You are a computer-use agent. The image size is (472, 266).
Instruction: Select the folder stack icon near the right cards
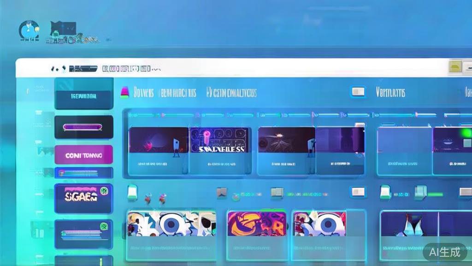click(x=419, y=192)
